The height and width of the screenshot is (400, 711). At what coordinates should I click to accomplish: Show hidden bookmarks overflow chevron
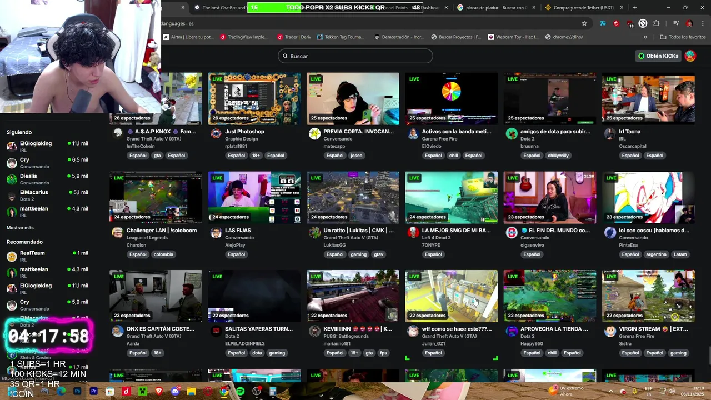point(645,37)
